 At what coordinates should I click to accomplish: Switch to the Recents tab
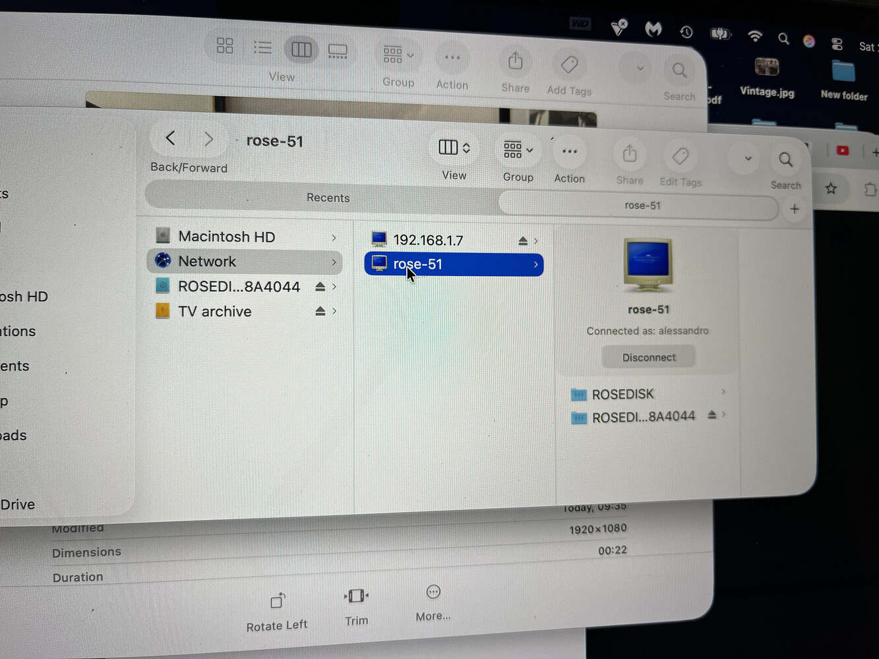point(328,198)
